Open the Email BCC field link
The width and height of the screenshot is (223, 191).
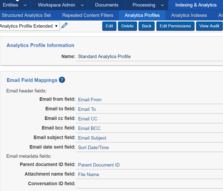coord(89,128)
